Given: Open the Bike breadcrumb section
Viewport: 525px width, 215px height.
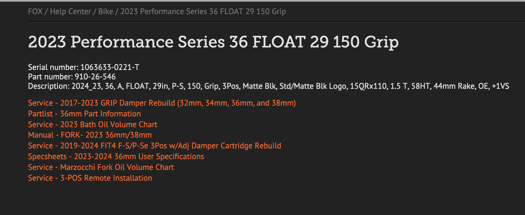Looking at the screenshot, I should (x=106, y=12).
